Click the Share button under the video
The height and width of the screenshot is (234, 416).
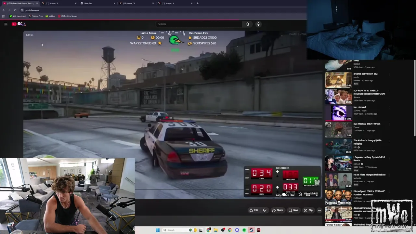tap(278, 210)
